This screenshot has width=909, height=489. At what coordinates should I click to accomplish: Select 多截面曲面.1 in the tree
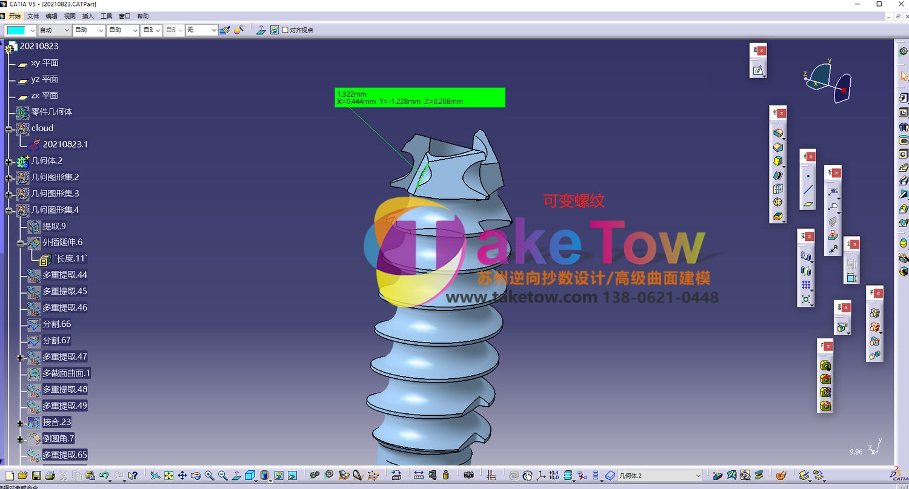coord(66,373)
